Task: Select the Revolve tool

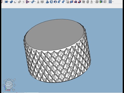Action: tap(51, 2)
